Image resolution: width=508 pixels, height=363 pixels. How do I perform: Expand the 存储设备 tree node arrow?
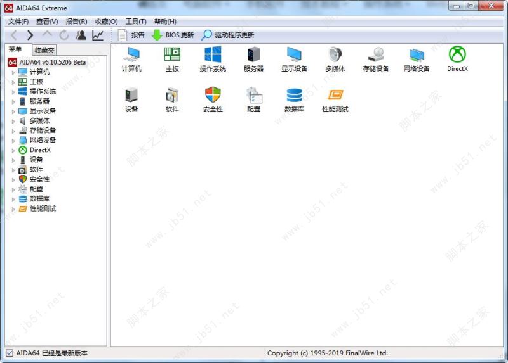(x=13, y=131)
